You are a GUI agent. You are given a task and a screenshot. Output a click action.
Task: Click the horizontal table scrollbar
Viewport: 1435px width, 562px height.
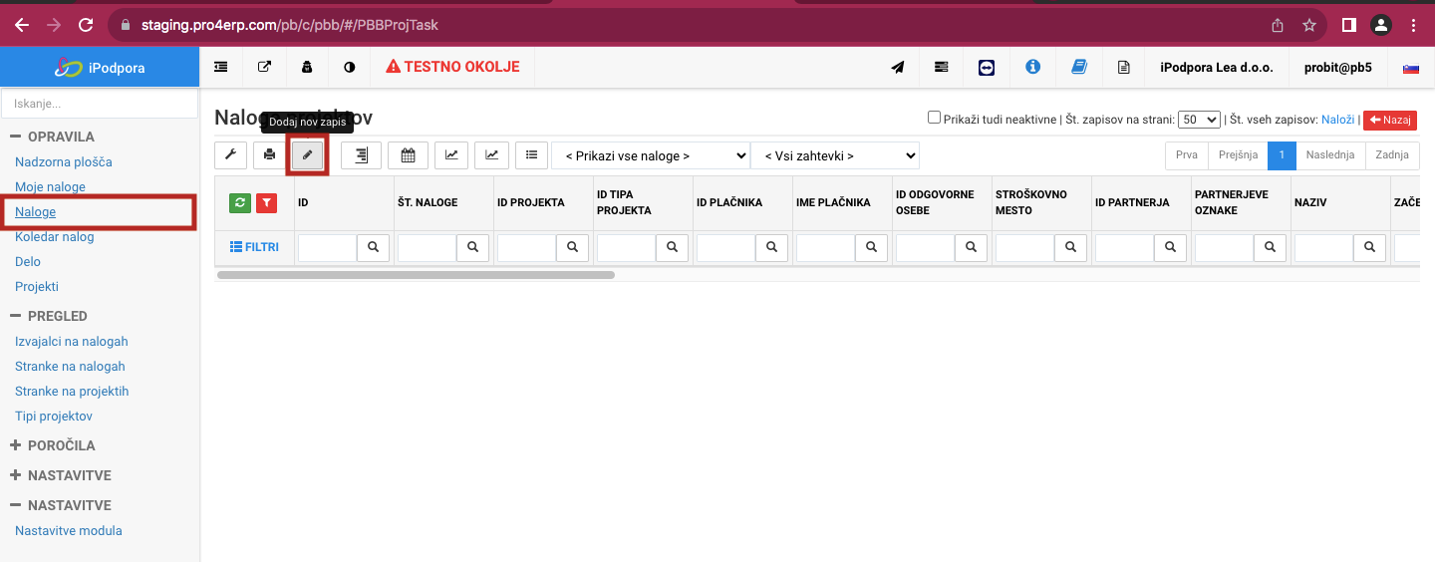(x=416, y=274)
